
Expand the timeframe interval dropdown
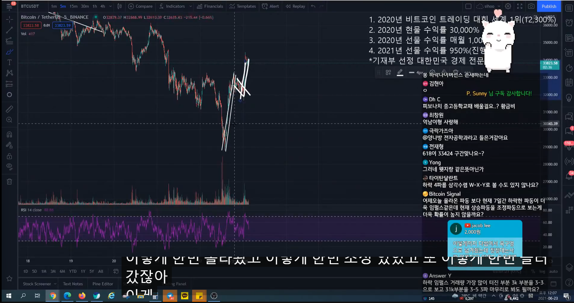tap(111, 6)
